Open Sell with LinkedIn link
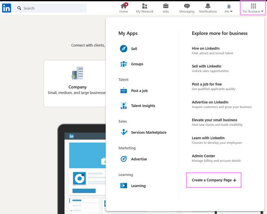The image size is (267, 214). pos(207,66)
